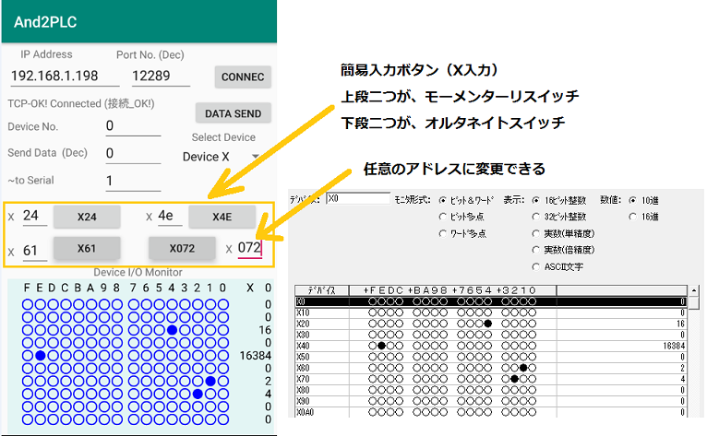This screenshot has width=707, height=436.
Task: Click the DATA SEND button
Action: tap(233, 113)
